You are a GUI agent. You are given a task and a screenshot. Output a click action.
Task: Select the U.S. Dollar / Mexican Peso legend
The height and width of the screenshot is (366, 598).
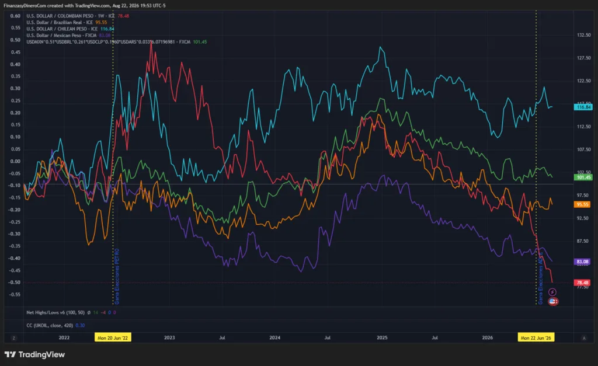click(x=61, y=36)
